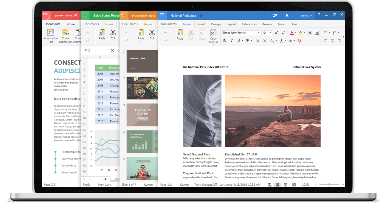
Task: Switch to the Design tab
Action: [216, 24]
